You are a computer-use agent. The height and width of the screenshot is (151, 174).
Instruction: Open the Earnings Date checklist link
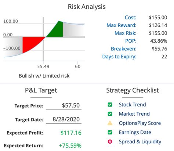click(135, 132)
